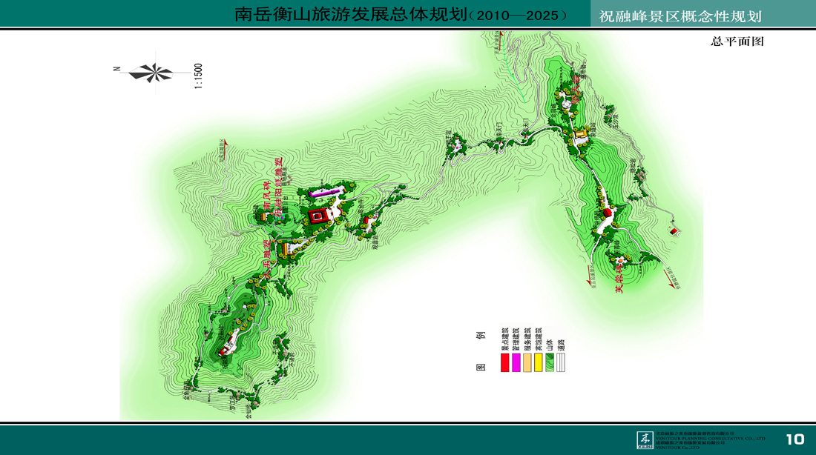Click the white road legend swatch
Viewport: 816px width, 455px height.
[561, 362]
